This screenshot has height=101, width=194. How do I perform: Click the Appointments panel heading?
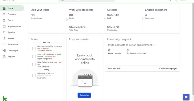point(79,39)
